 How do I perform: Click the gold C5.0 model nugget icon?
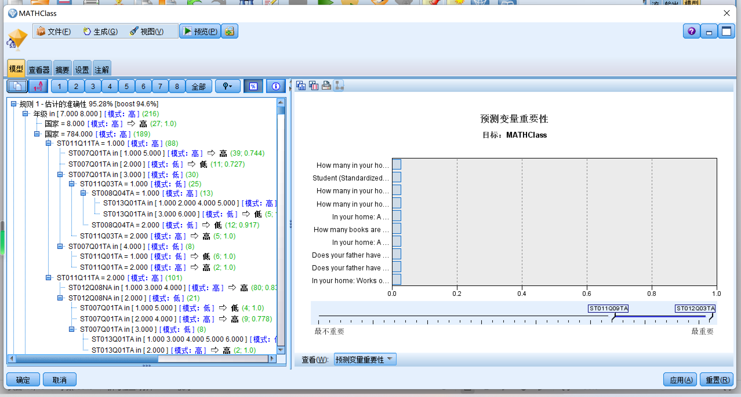click(17, 40)
